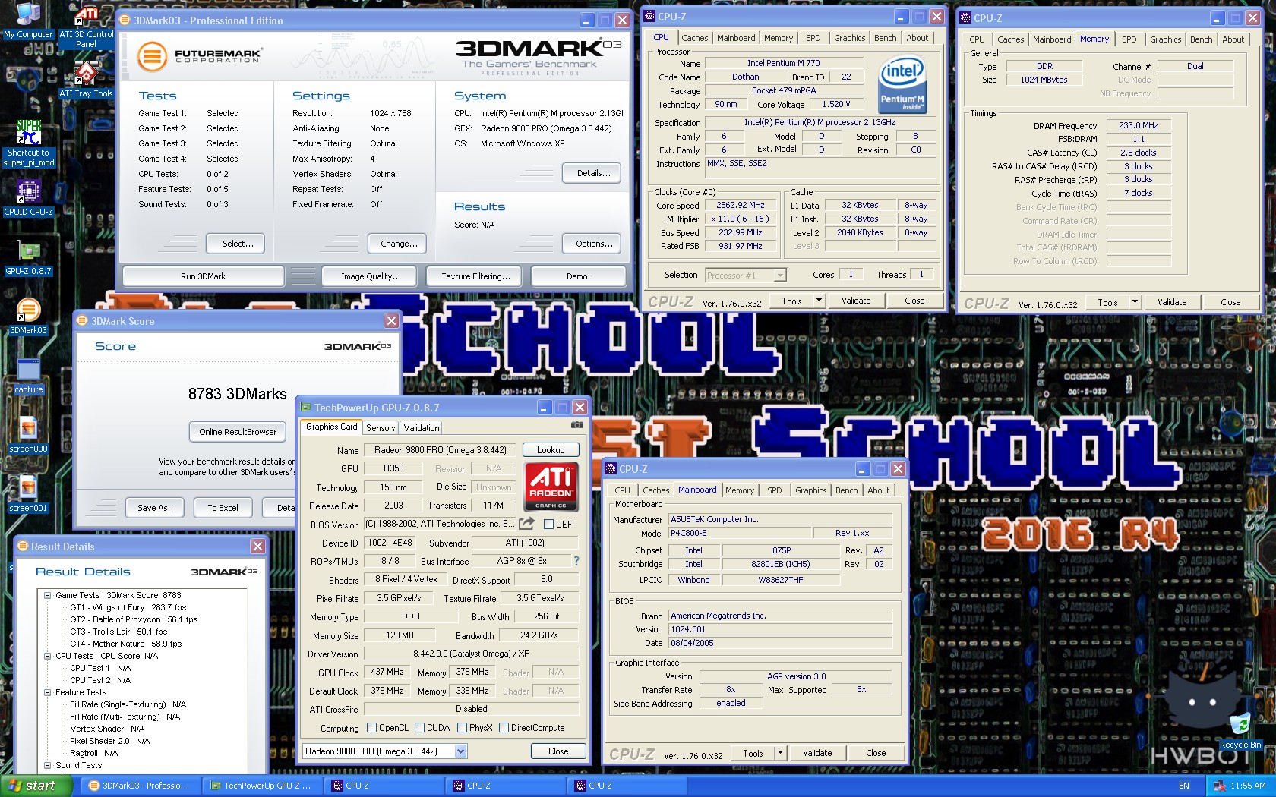Toggle the CUDA checkbox
The height and width of the screenshot is (797, 1276).
click(x=419, y=728)
